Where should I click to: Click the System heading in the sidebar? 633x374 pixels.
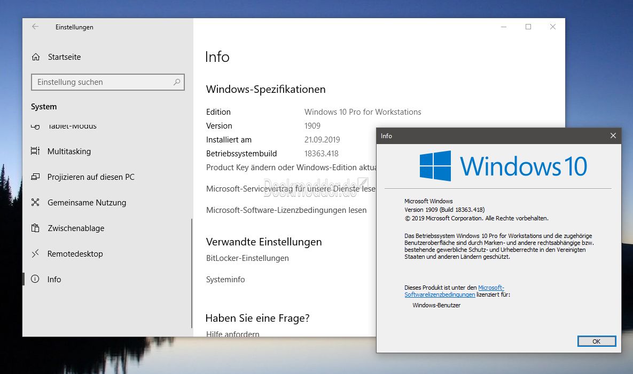(44, 106)
